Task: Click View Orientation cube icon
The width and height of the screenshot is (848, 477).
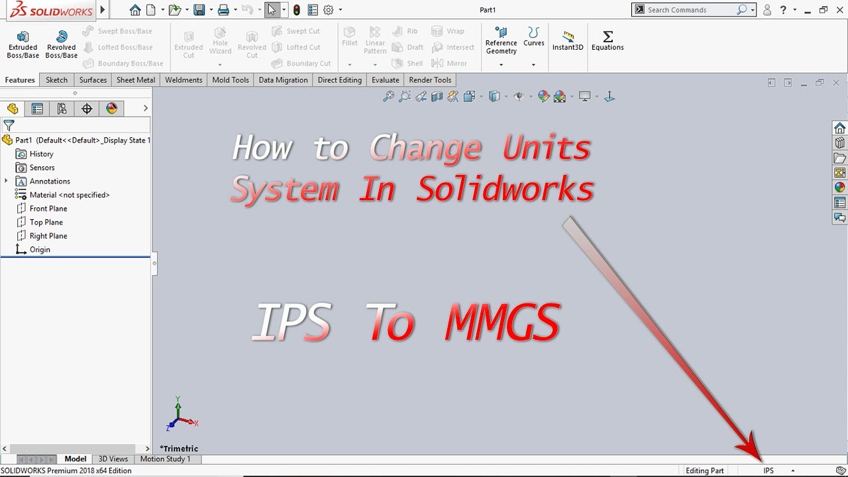Action: [469, 97]
